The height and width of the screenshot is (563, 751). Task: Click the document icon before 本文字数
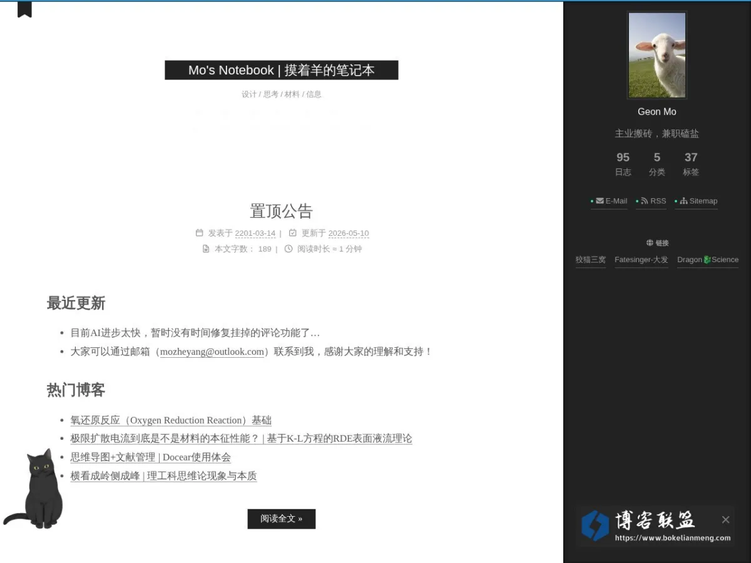click(206, 248)
